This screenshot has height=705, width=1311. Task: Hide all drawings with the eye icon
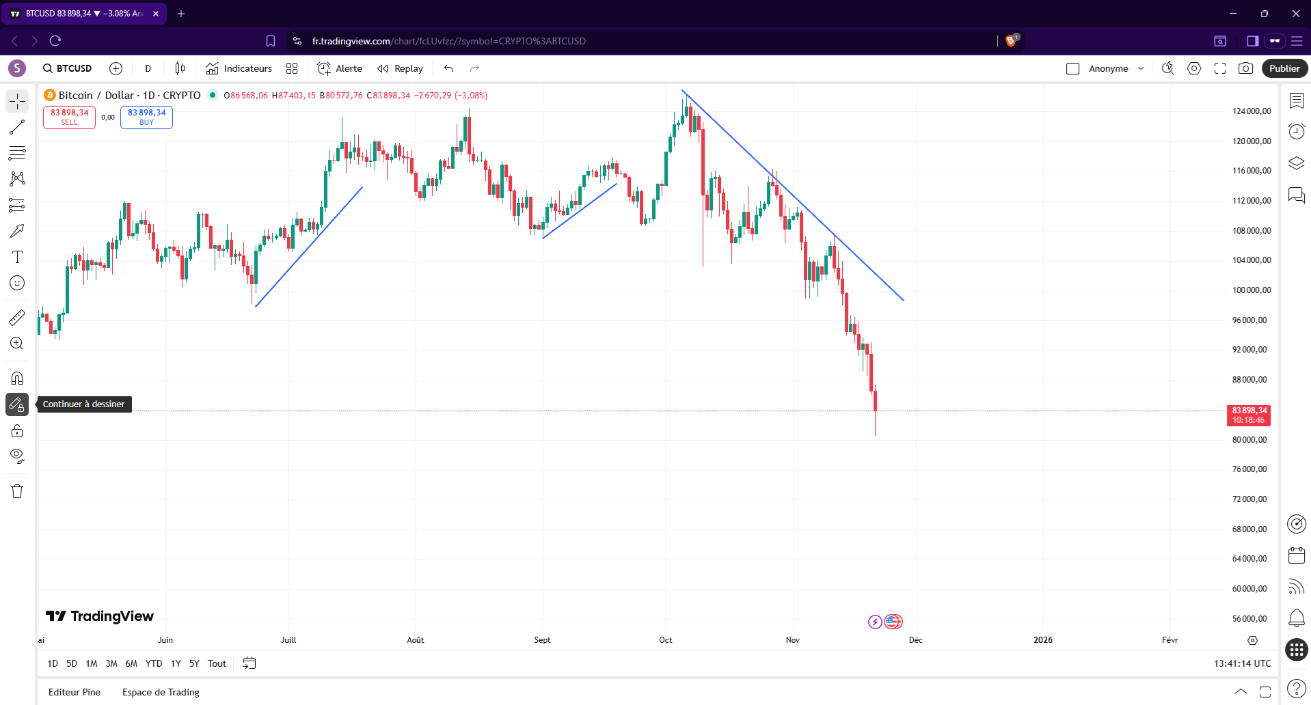click(x=17, y=456)
